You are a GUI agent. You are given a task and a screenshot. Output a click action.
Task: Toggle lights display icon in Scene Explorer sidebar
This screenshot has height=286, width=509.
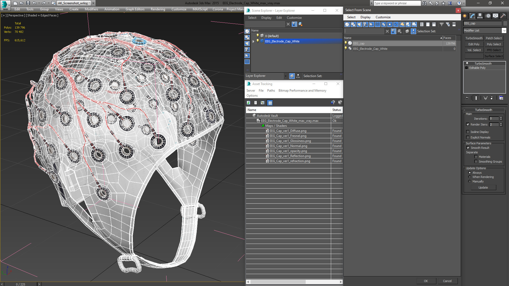pos(247,43)
